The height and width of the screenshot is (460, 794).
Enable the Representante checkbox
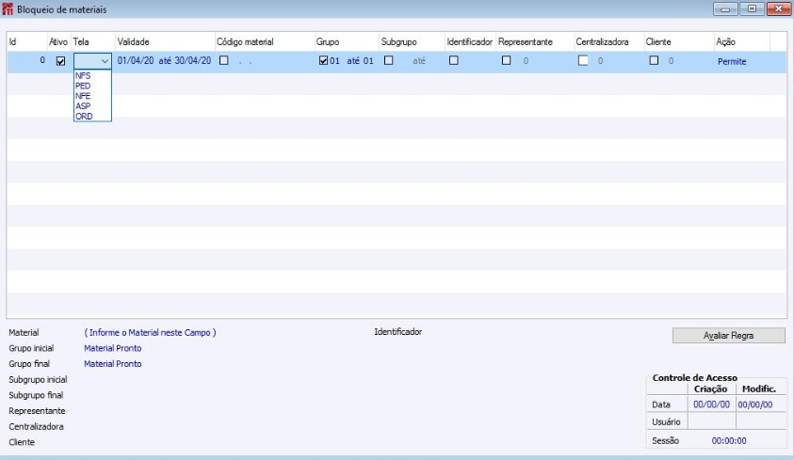507,60
